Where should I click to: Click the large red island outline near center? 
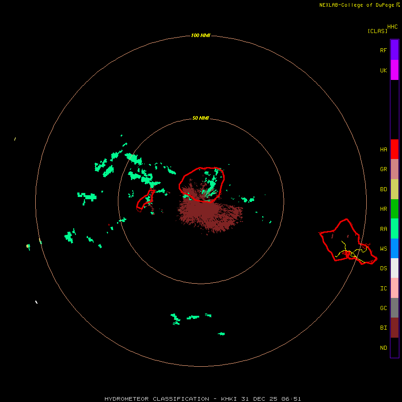[202, 184]
